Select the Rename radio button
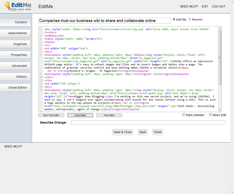The width and height of the screenshot is (234, 194). pos(190,19)
